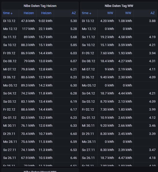Select the '47.8 kWh' cell
This screenshot has height=172, width=158.
click(x=28, y=21)
